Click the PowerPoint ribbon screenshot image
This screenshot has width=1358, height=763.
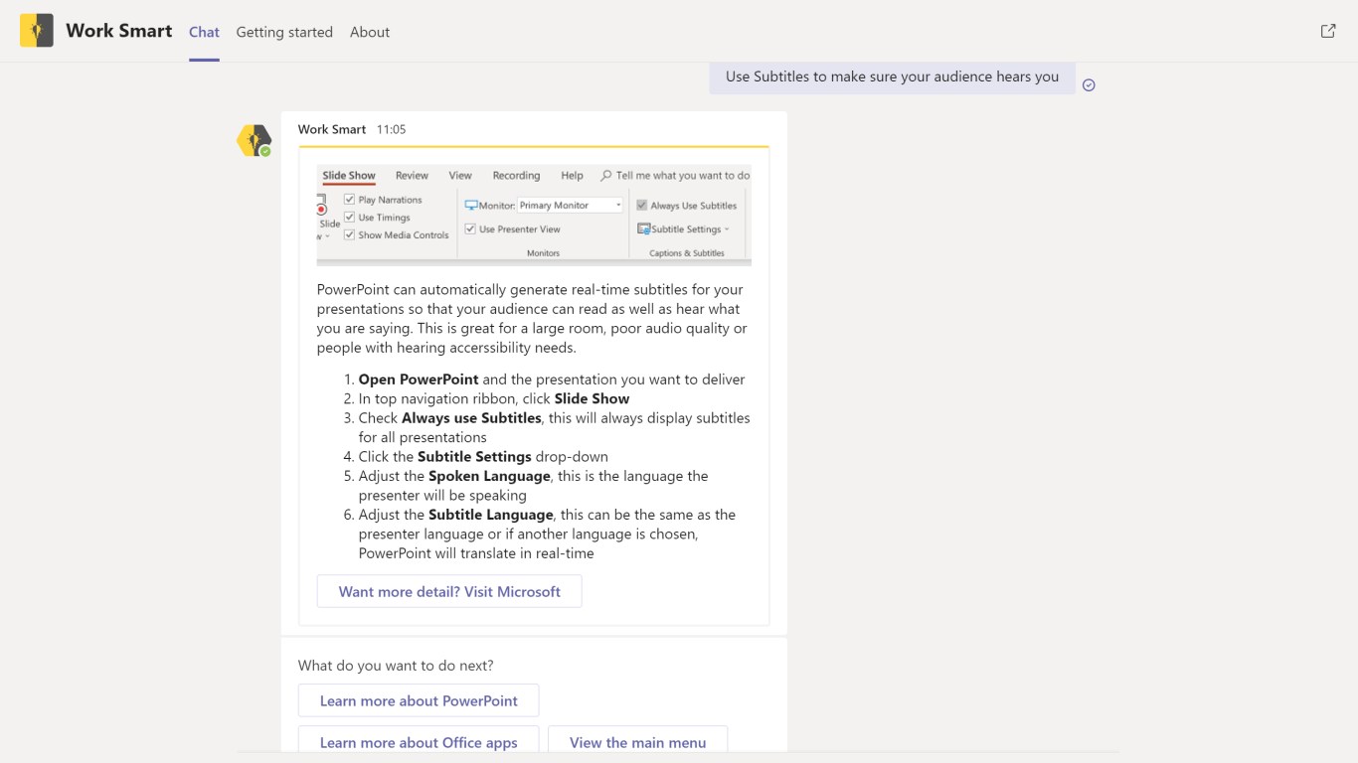534,215
